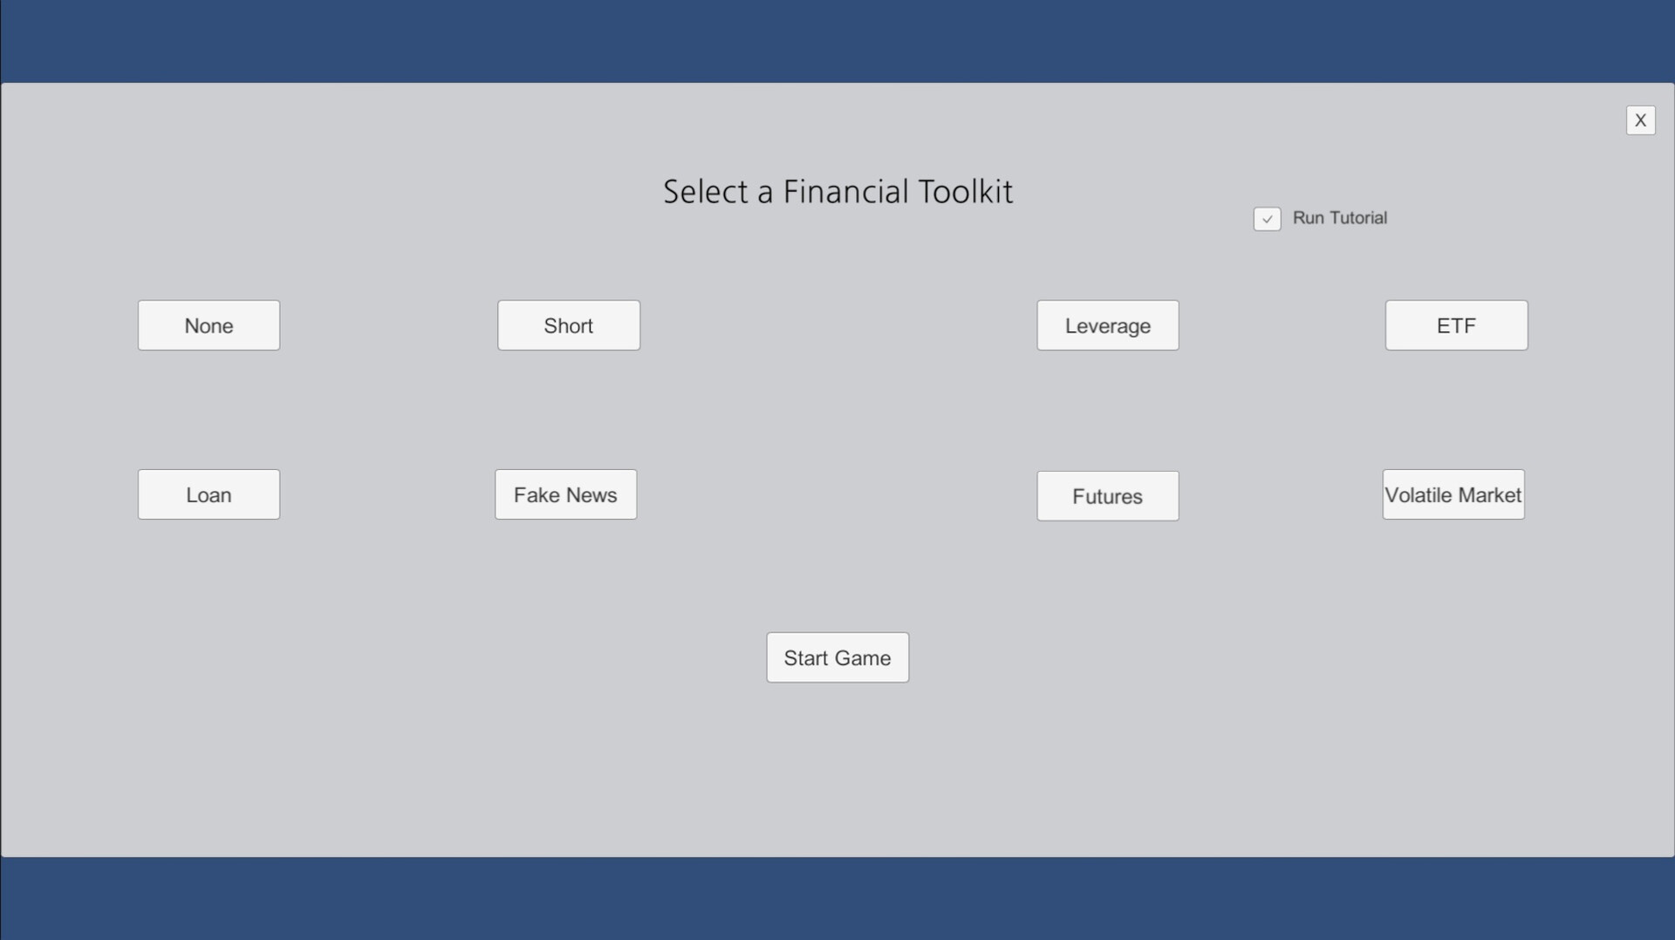Image resolution: width=1675 pixels, height=940 pixels.
Task: Opt for no toolkit by clicking None
Action: pos(208,325)
